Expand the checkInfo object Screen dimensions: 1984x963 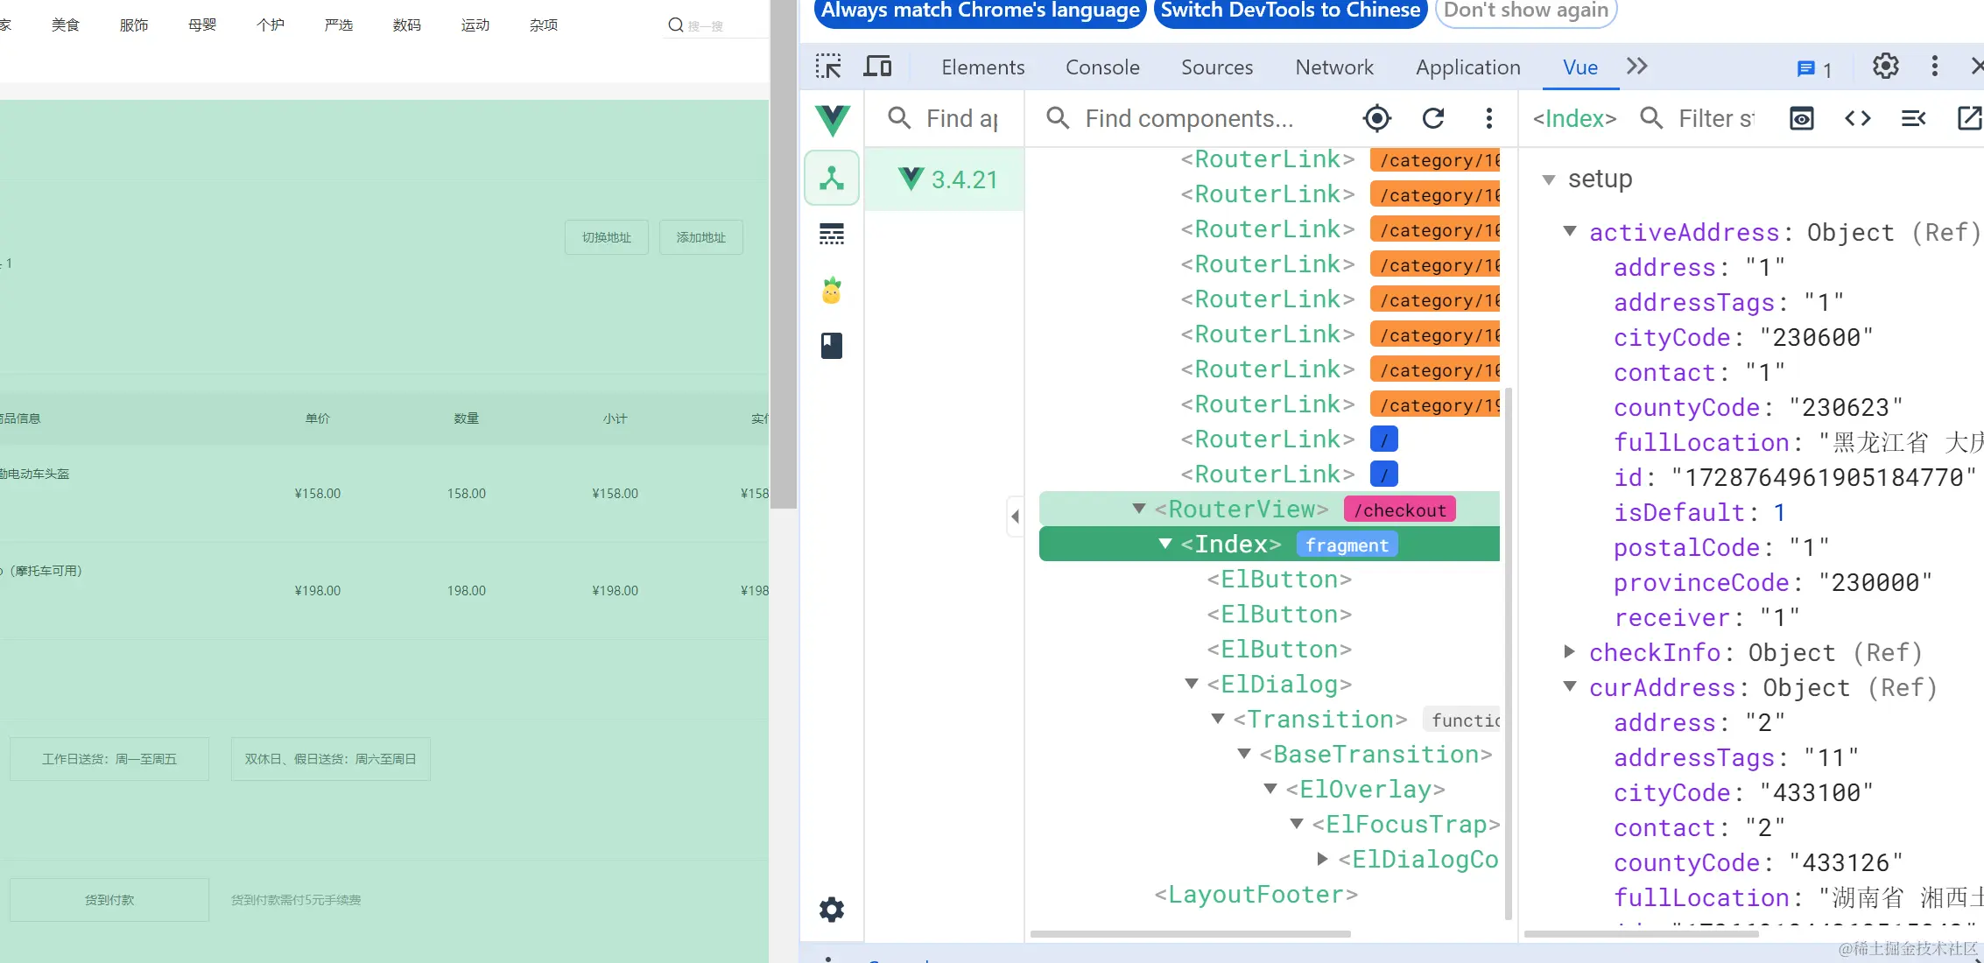tap(1570, 652)
